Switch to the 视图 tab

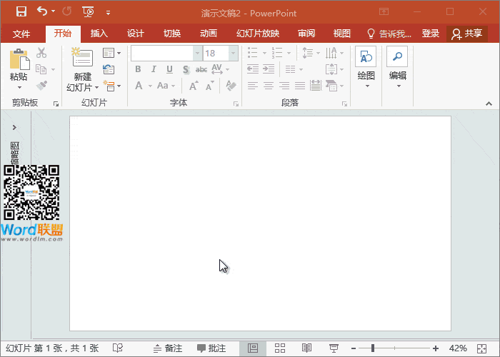[x=342, y=34]
